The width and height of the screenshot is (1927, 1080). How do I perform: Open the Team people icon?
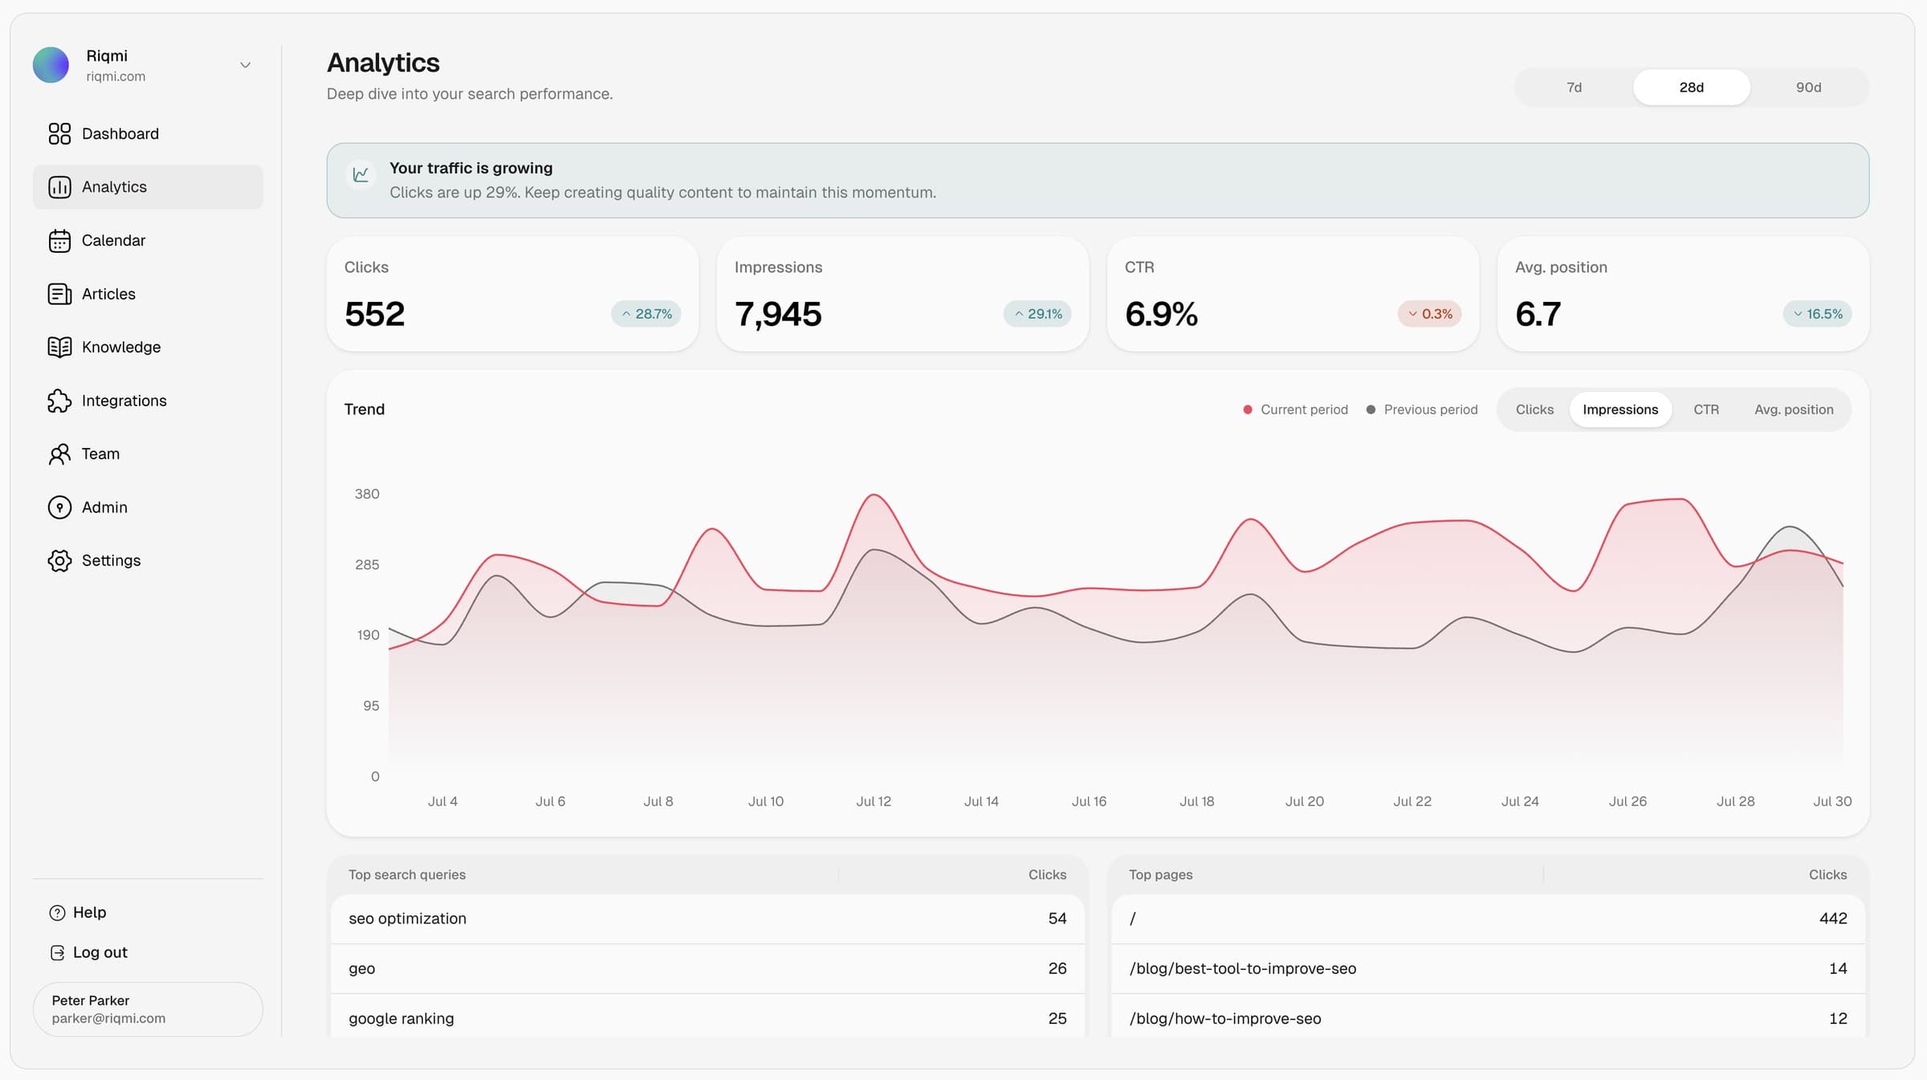tap(59, 454)
